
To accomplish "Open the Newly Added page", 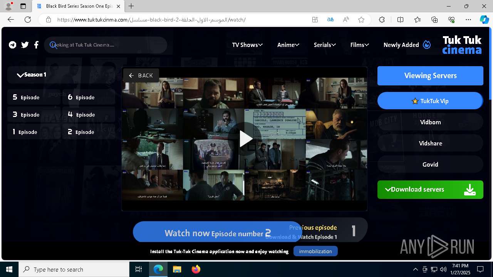I will point(401,45).
